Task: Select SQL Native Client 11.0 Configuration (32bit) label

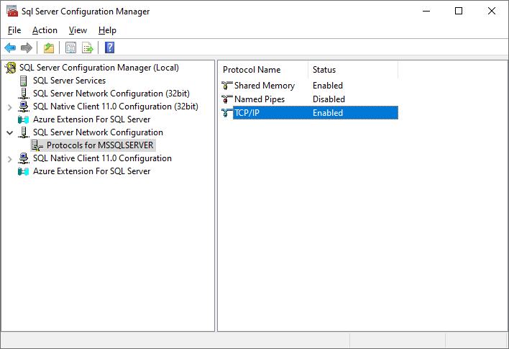Action: pos(116,106)
